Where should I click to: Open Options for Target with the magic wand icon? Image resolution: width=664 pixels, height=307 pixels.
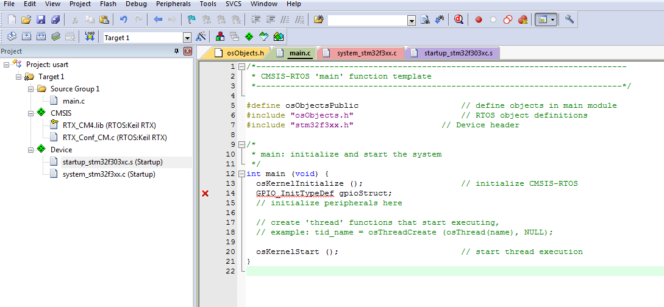[201, 37]
